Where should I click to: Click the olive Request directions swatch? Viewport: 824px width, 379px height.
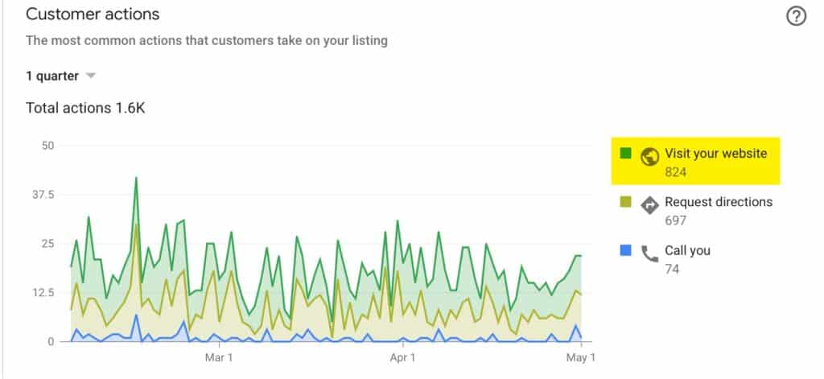point(625,202)
